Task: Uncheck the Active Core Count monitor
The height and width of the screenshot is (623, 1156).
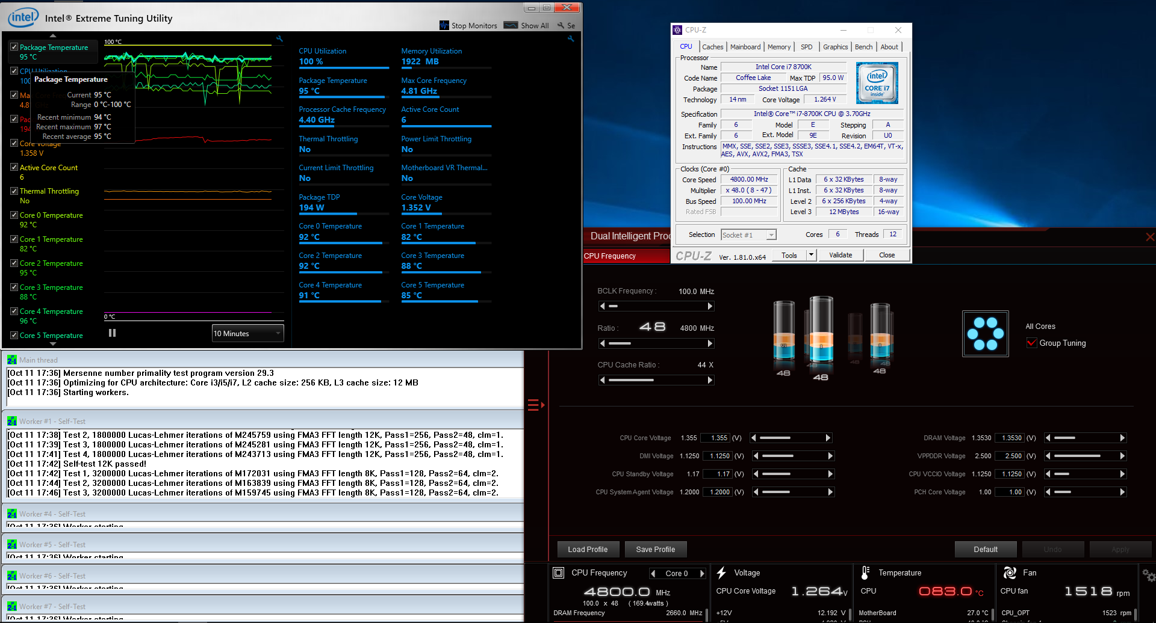Action: (14, 167)
